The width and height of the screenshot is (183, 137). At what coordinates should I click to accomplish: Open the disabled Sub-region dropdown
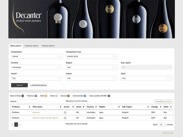coord(146,67)
